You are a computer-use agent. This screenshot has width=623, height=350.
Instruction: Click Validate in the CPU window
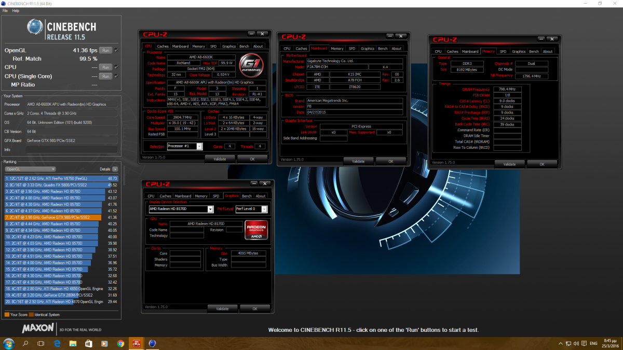220,159
